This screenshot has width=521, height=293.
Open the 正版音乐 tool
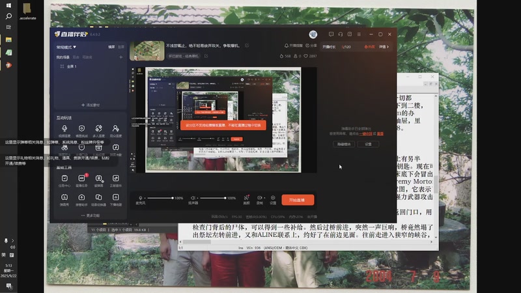pyautogui.click(x=116, y=181)
